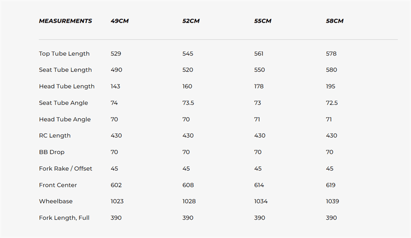
Task: Click the BB Drop row label
Action: pyautogui.click(x=52, y=152)
